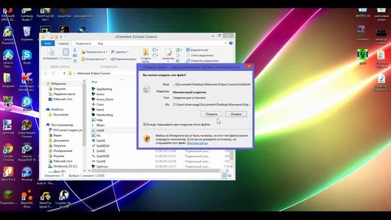Screen dimensions: 391x220
Task: Open the Удалить dropdown in ribbon
Action: (x=120, y=52)
